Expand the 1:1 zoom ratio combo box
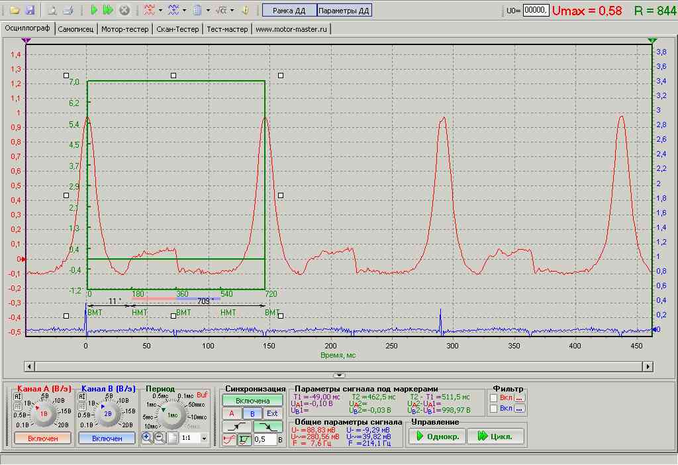The width and height of the screenshot is (678, 465). pos(203,439)
